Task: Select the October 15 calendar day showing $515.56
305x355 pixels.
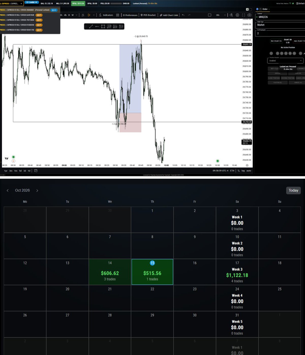Action: [x=152, y=272]
